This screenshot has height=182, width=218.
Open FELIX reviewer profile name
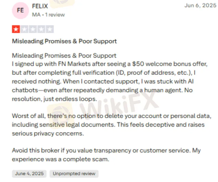[x=40, y=6]
